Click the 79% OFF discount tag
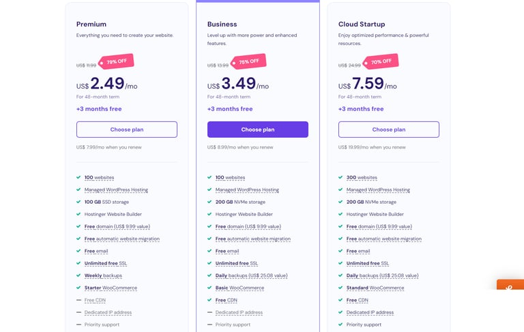 (x=116, y=62)
